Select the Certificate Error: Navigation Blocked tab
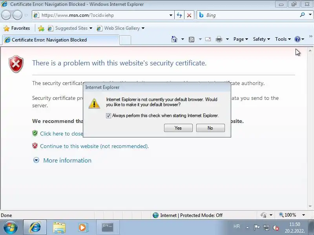 pos(61,40)
